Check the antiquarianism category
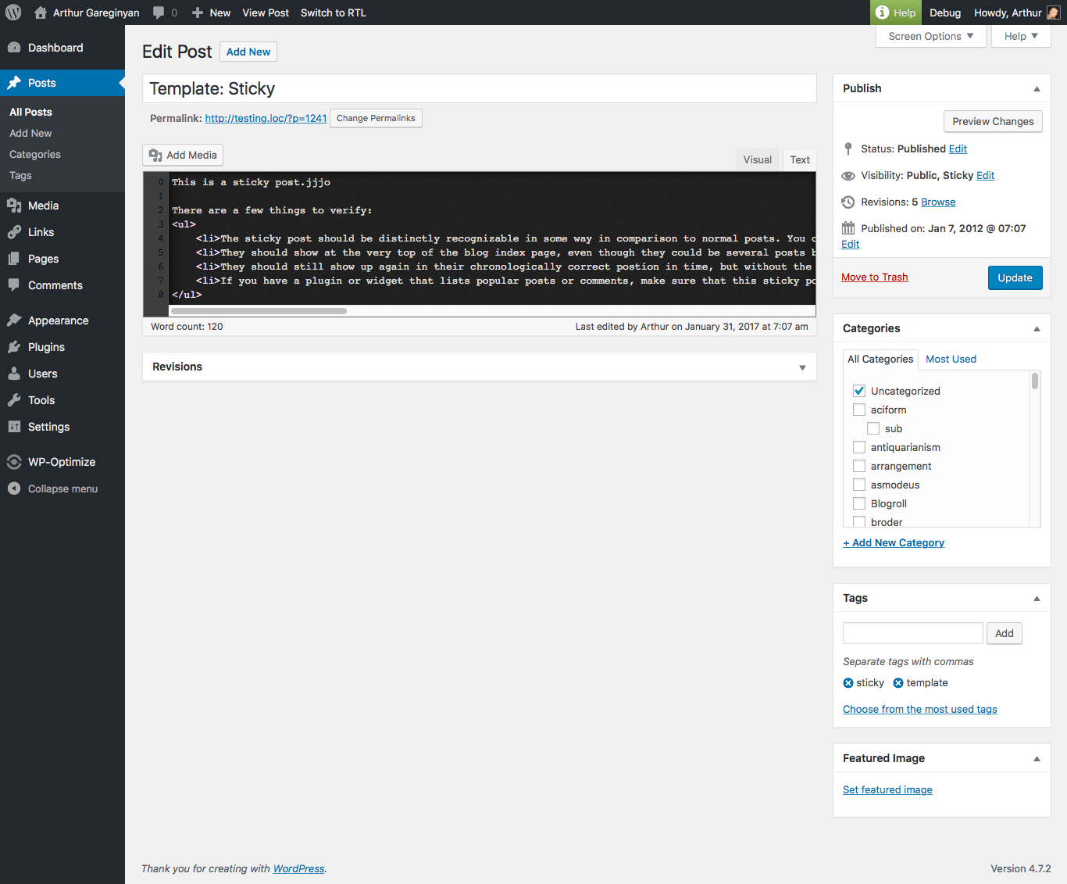 point(859,447)
